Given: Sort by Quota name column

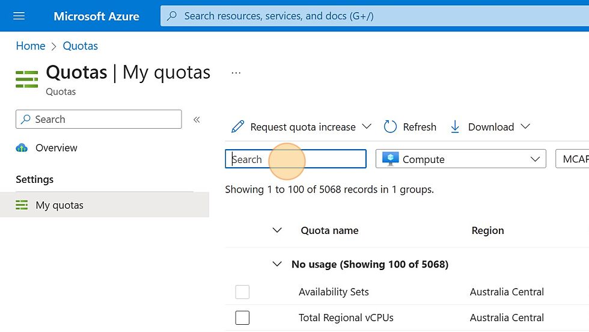Looking at the screenshot, I should point(329,230).
